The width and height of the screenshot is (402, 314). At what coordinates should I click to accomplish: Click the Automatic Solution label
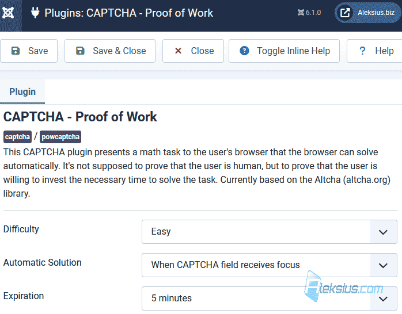(42, 263)
